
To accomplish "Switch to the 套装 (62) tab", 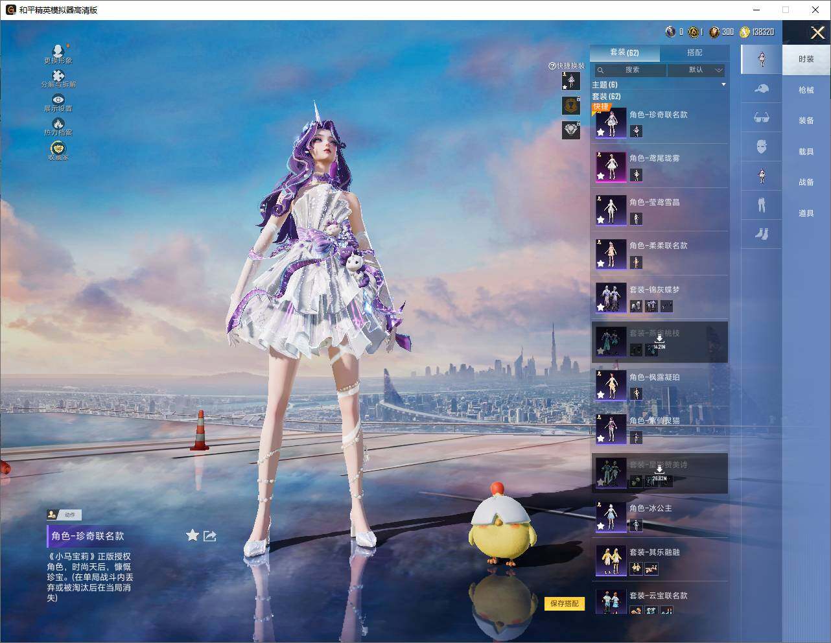I will coord(624,53).
